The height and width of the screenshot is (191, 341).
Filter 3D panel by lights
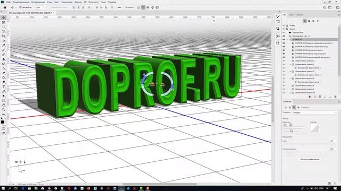[x=318, y=21]
